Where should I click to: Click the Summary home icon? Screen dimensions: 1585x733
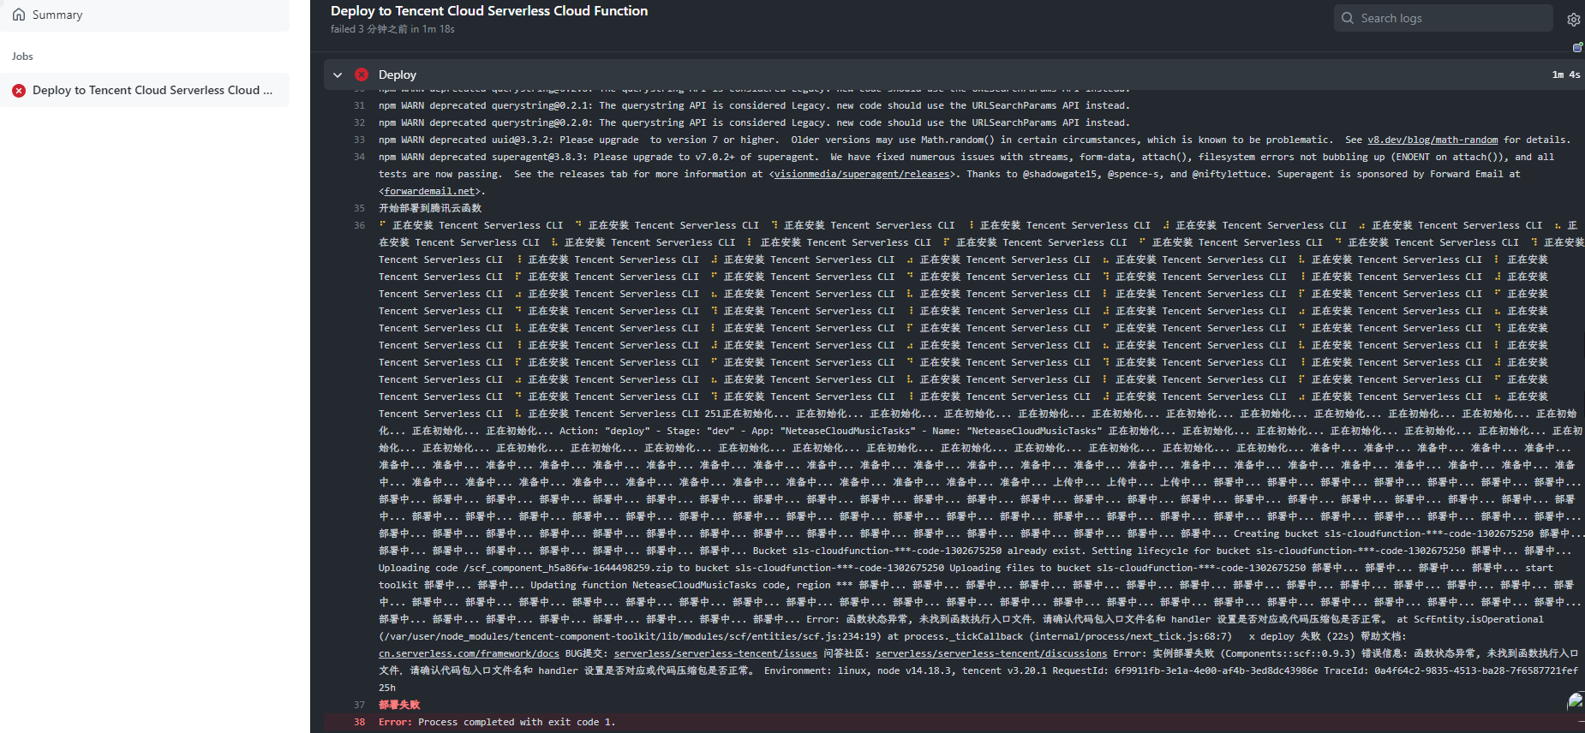[19, 15]
